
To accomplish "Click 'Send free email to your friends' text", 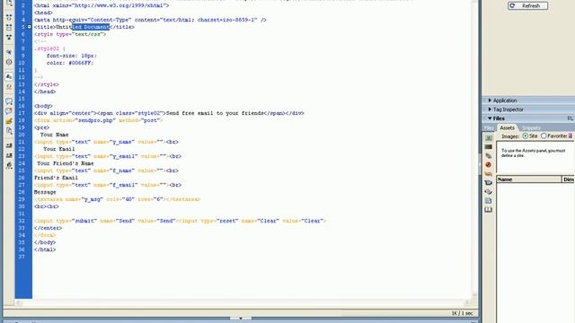I will (215, 113).
